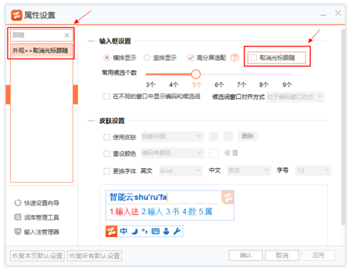Click the 快速设置向导 refresh icon

click(x=18, y=203)
